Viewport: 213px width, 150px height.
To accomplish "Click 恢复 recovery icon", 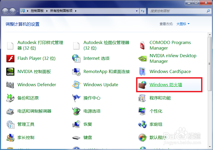I will pos(76,124).
